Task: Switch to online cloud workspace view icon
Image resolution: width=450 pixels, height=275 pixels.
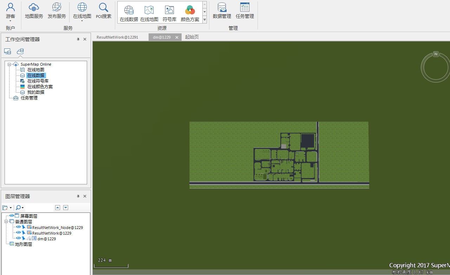Action: (20, 51)
